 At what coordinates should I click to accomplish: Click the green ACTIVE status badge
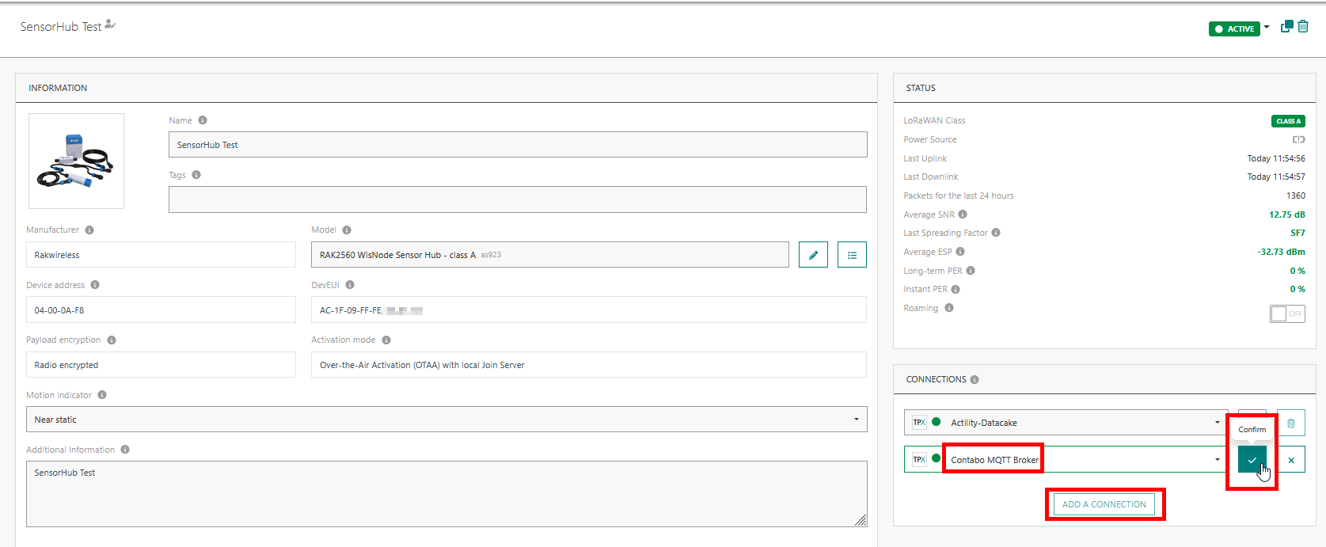coord(1234,28)
